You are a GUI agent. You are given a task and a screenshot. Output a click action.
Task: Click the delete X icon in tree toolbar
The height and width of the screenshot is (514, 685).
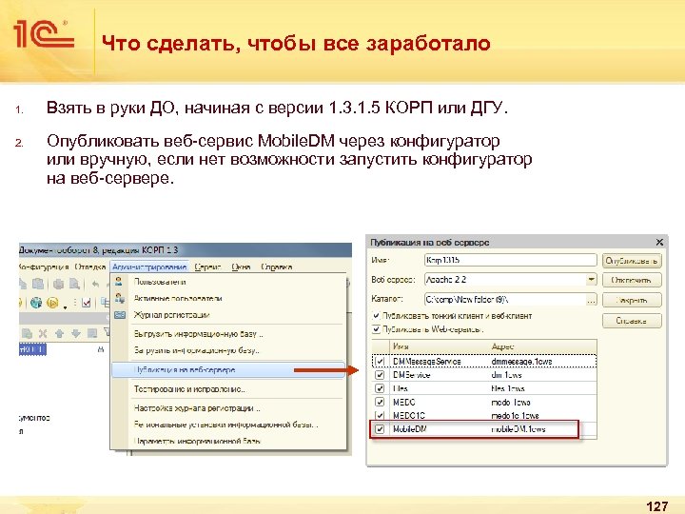(43, 334)
